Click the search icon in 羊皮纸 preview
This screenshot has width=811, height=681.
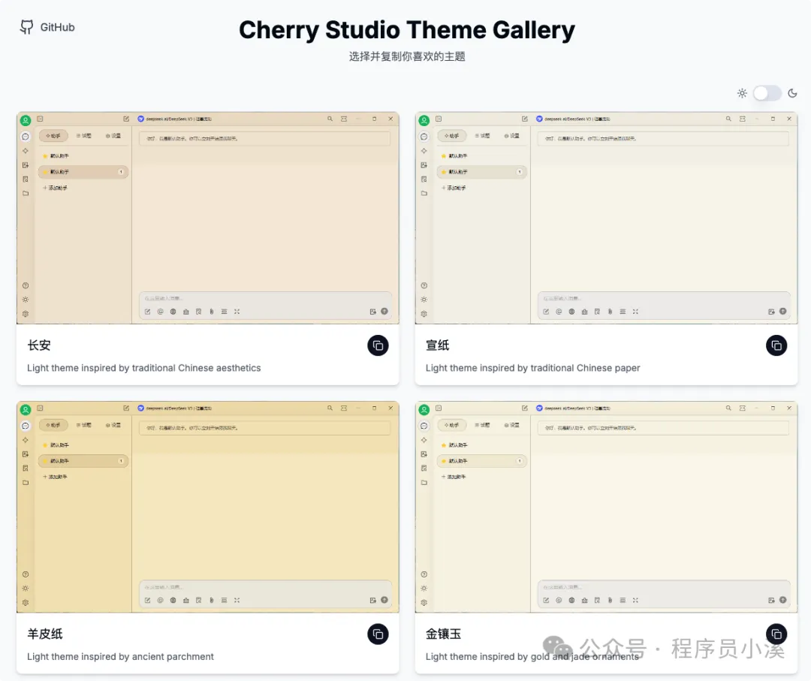tap(330, 408)
